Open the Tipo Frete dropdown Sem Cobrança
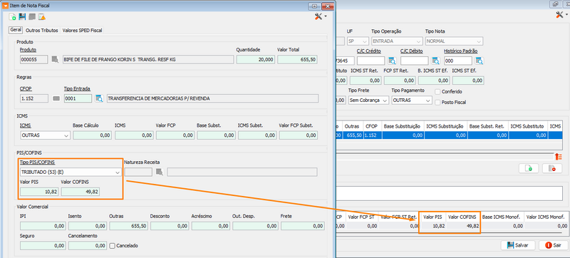570x258 pixels. (x=368, y=100)
